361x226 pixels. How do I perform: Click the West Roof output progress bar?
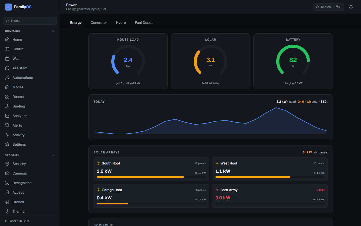tap(270, 177)
